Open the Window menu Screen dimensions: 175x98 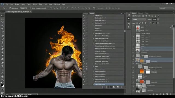[x=57, y=4]
